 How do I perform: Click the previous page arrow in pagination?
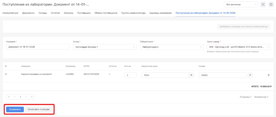(15, 97)
